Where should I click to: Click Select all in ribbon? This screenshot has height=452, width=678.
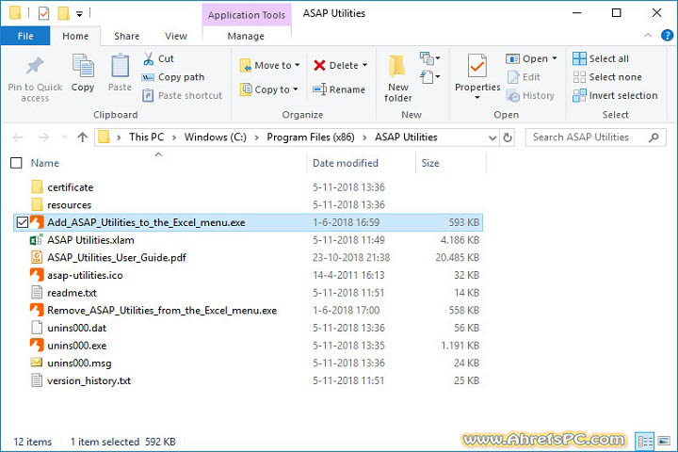601,58
